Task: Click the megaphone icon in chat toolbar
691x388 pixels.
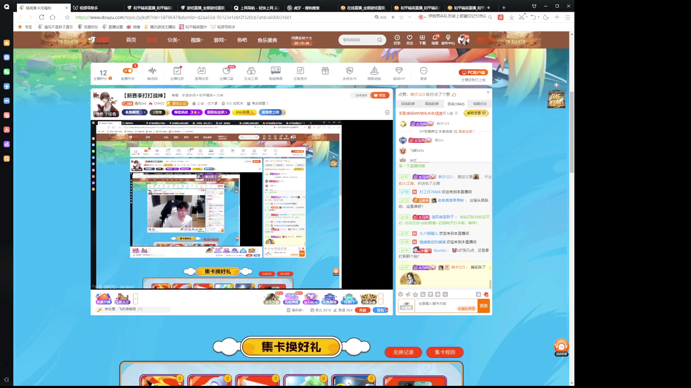Action: [408, 294]
